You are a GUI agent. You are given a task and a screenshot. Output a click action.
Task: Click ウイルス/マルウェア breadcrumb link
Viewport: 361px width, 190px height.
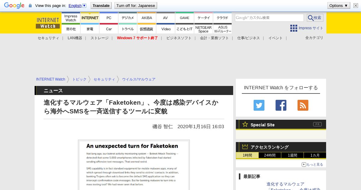click(x=139, y=79)
